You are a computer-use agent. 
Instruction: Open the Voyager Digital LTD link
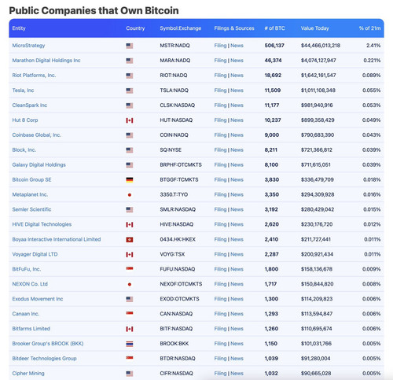(x=35, y=254)
